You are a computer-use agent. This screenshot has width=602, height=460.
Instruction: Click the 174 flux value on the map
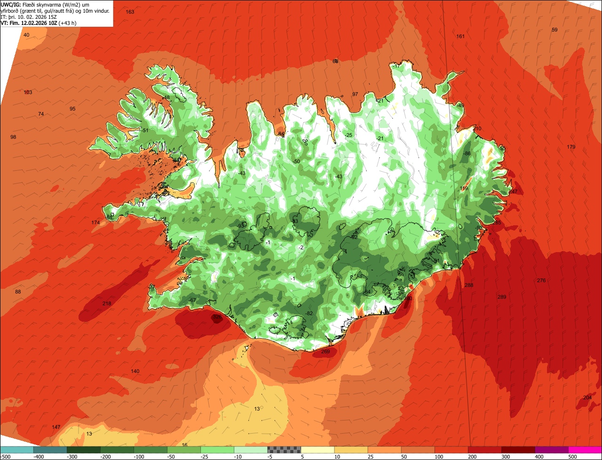tap(95, 222)
